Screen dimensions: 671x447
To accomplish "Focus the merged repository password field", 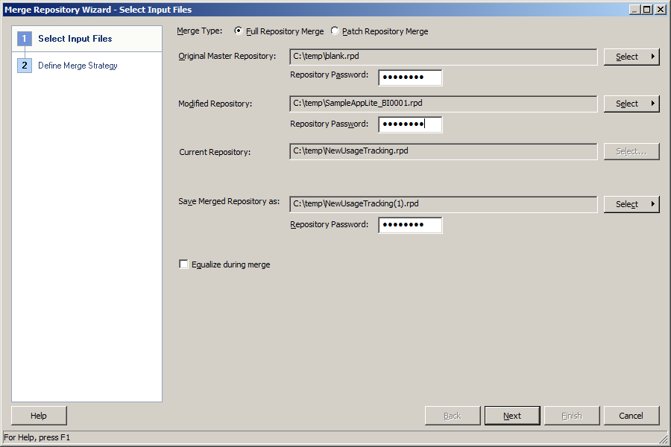I will tap(410, 225).
